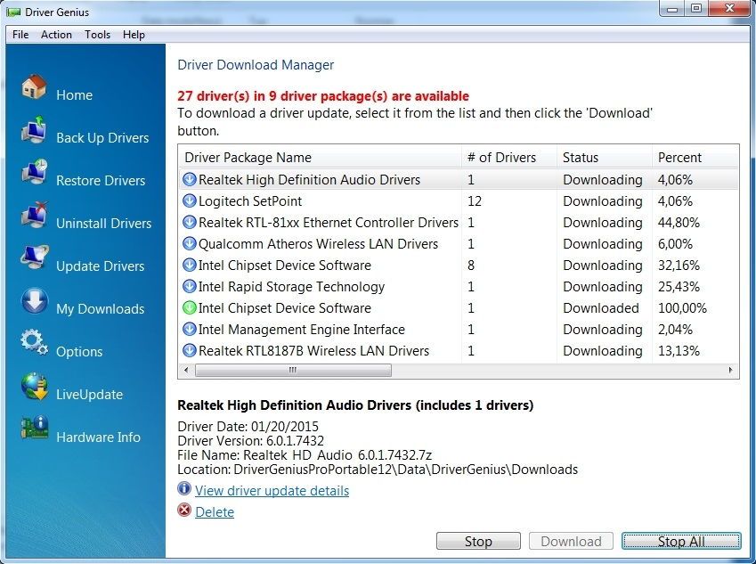Open My Downloads section
The image size is (756, 564).
pyautogui.click(x=101, y=309)
